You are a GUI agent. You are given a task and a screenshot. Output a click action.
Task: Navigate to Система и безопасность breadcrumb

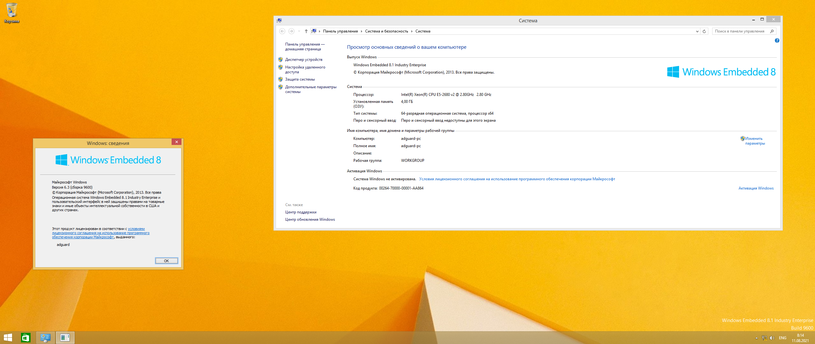386,31
